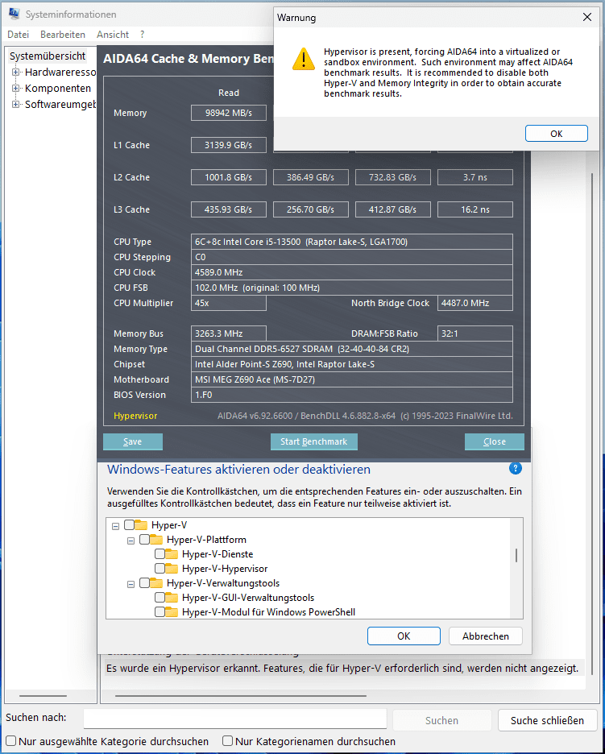The width and height of the screenshot is (605, 754).
Task: Check the Hyper-V-Dienste checkbox
Action: (160, 554)
